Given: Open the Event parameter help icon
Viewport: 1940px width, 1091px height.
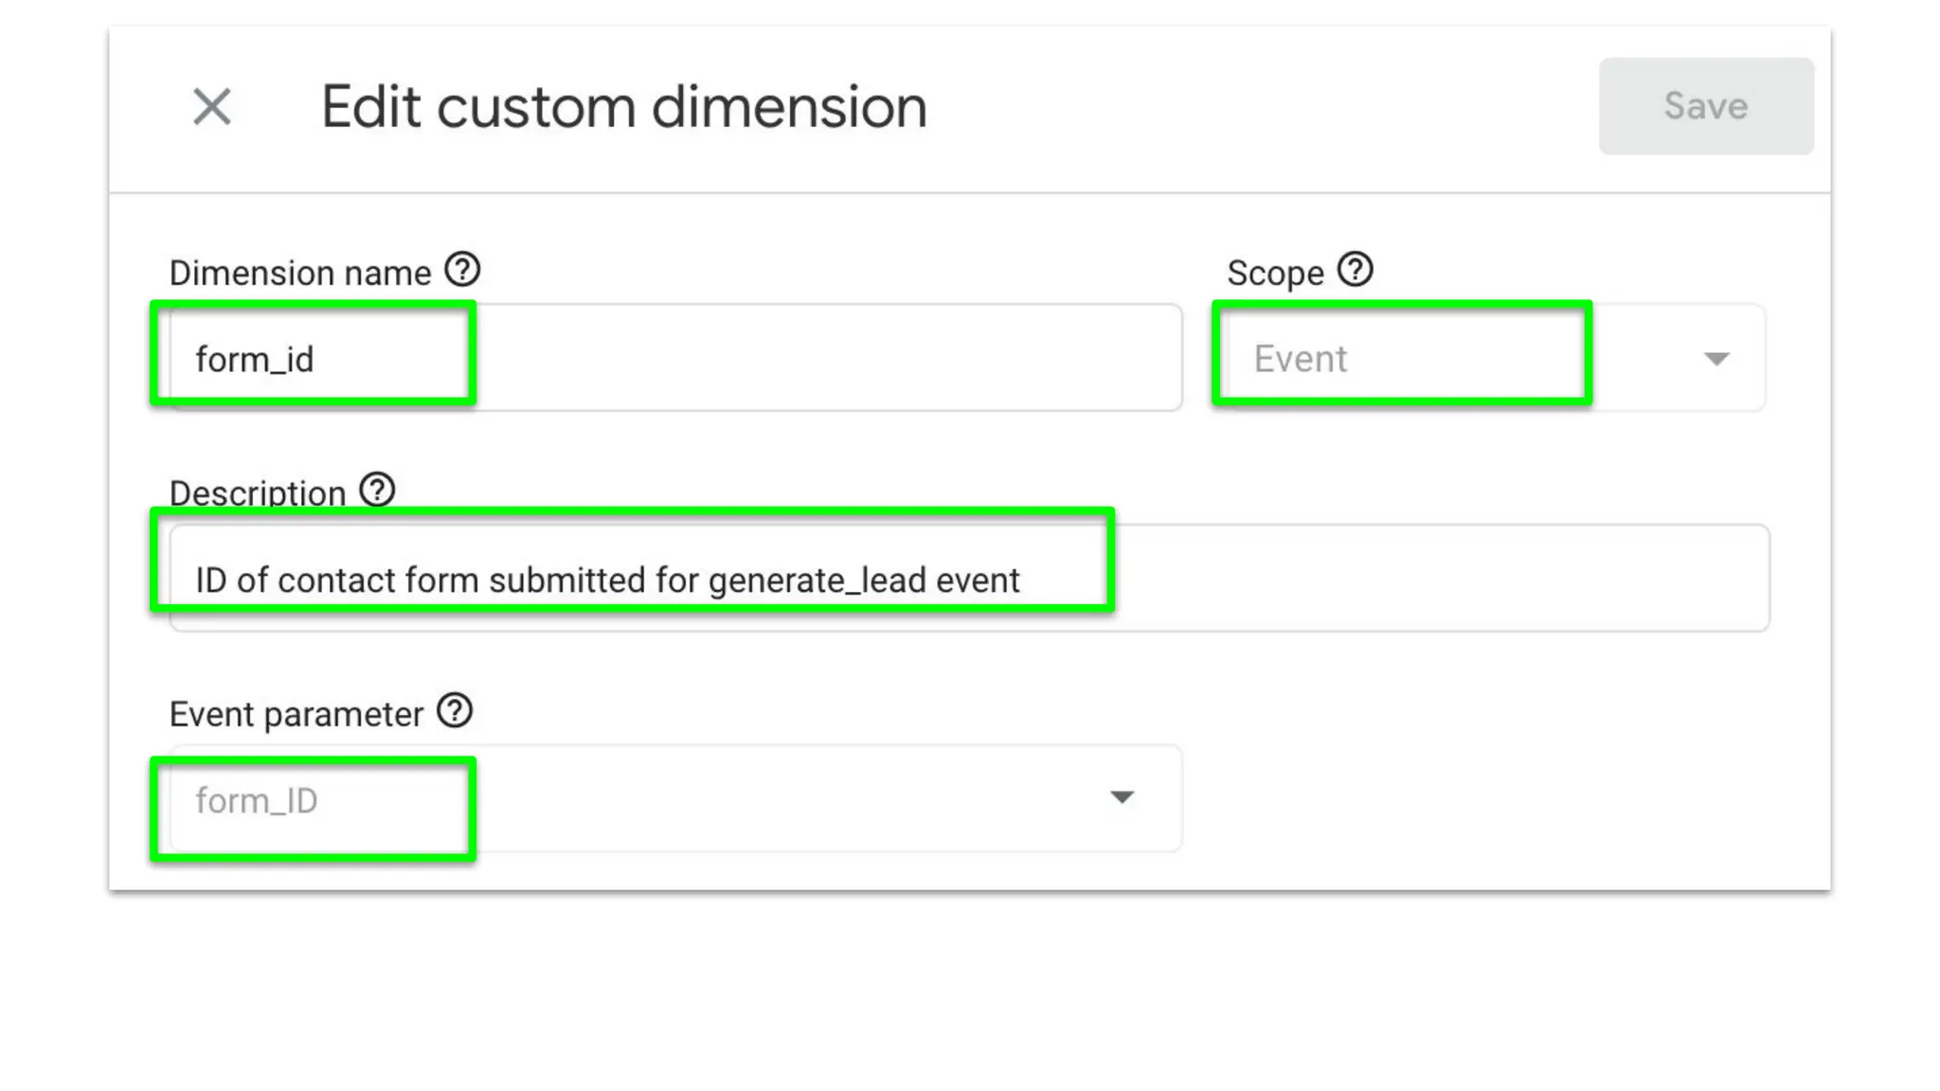Looking at the screenshot, I should 455,711.
